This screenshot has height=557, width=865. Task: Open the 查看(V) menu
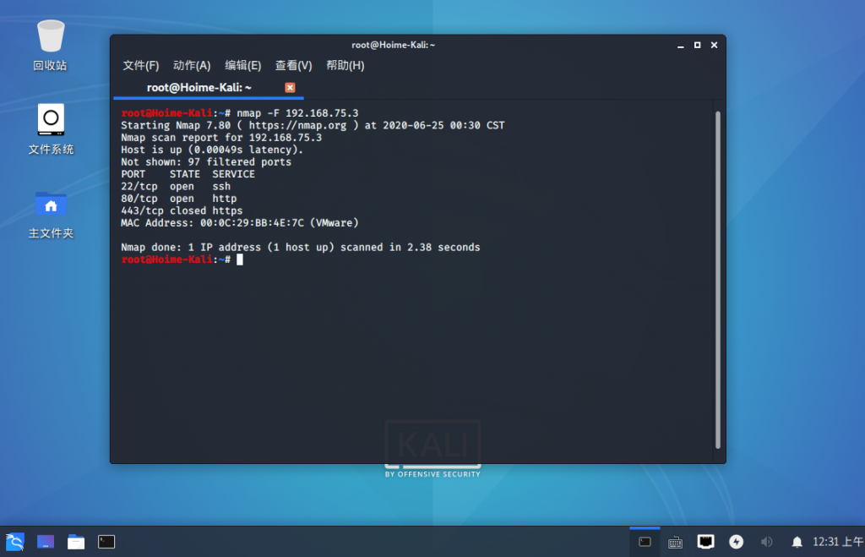coord(293,65)
